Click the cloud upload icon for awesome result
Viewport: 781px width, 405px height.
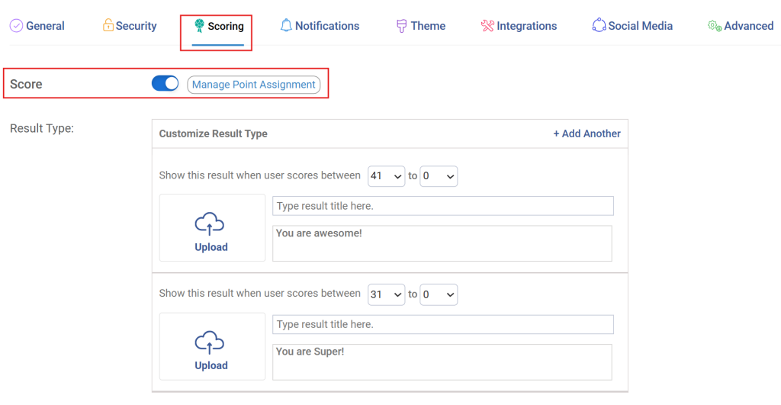209,223
